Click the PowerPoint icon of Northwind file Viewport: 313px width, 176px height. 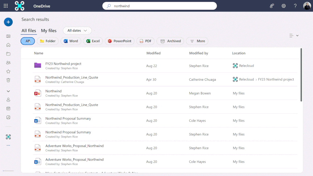click(38, 93)
